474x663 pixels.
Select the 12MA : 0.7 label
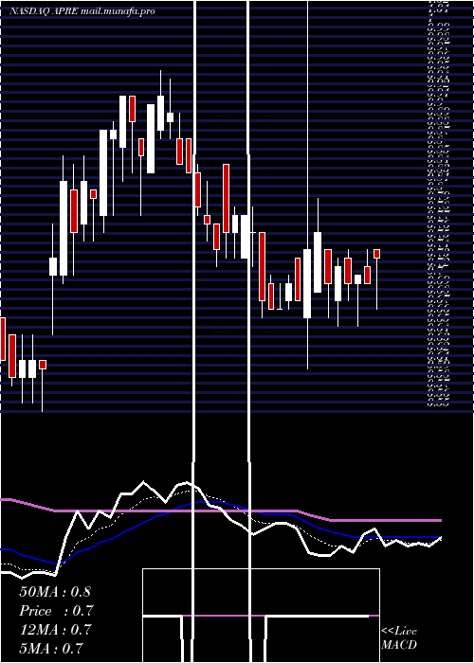[55, 630]
